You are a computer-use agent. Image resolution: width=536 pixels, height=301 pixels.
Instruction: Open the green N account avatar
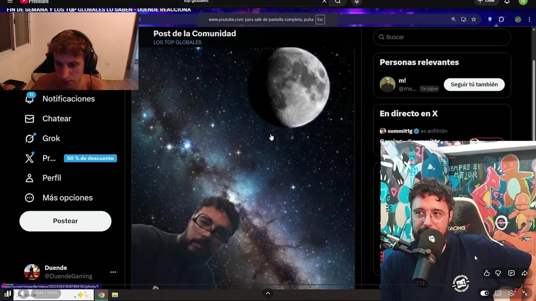click(x=523, y=2)
